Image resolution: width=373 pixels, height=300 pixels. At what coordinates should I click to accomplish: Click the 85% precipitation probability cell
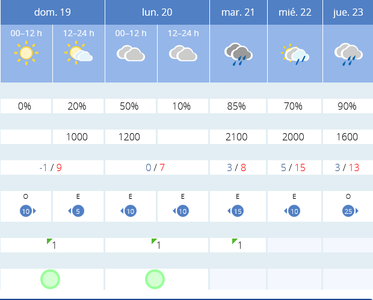click(238, 106)
